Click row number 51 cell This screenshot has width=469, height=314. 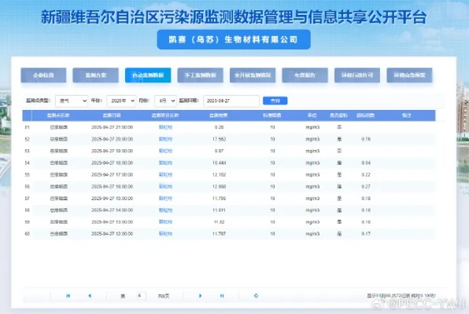click(x=28, y=127)
